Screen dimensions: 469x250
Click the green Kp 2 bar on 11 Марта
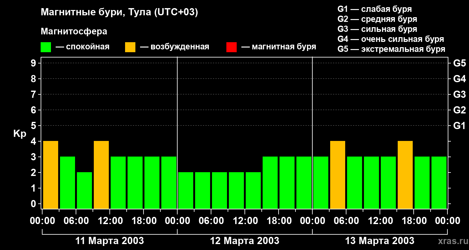(84, 190)
